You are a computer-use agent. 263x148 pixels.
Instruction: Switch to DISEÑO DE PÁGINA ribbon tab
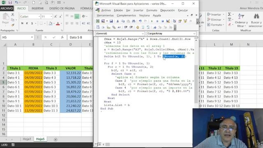pyautogui.click(x=62, y=8)
